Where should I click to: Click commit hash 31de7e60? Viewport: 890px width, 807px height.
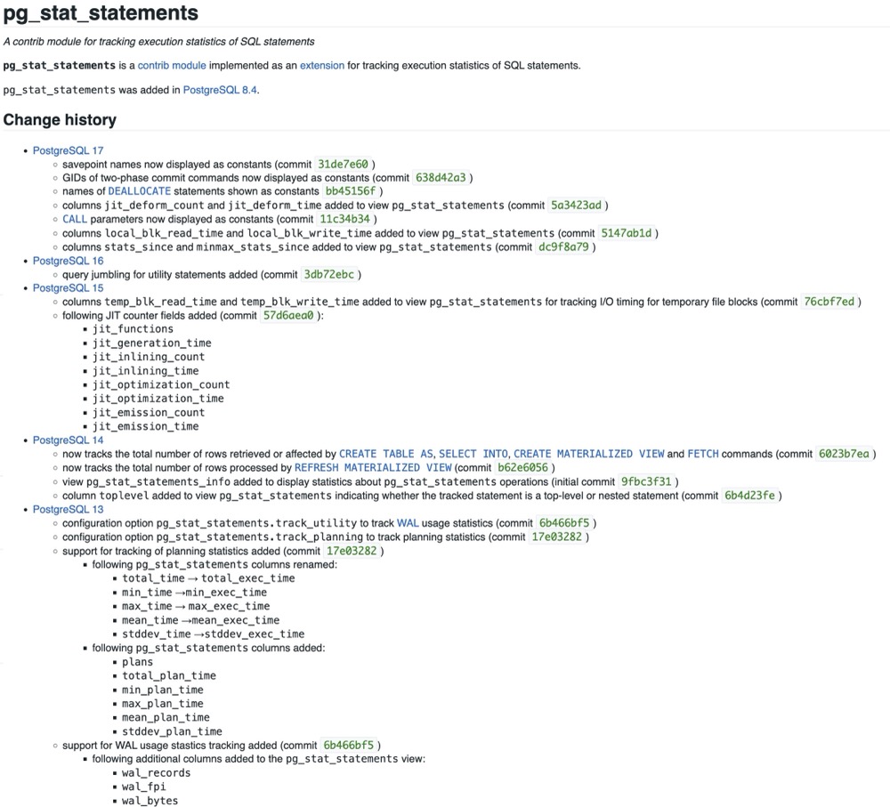(x=343, y=165)
